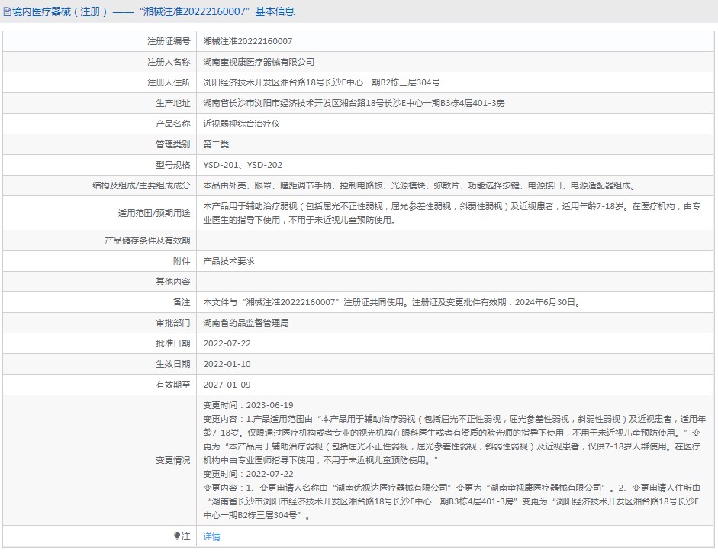Click the document icon beside the page title
Image resolution: width=718 pixels, height=554 pixels.
[x=7, y=12]
